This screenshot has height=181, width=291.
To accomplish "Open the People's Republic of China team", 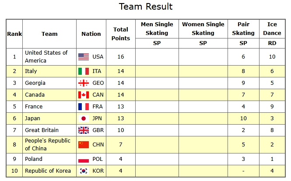I will pos(47,144).
